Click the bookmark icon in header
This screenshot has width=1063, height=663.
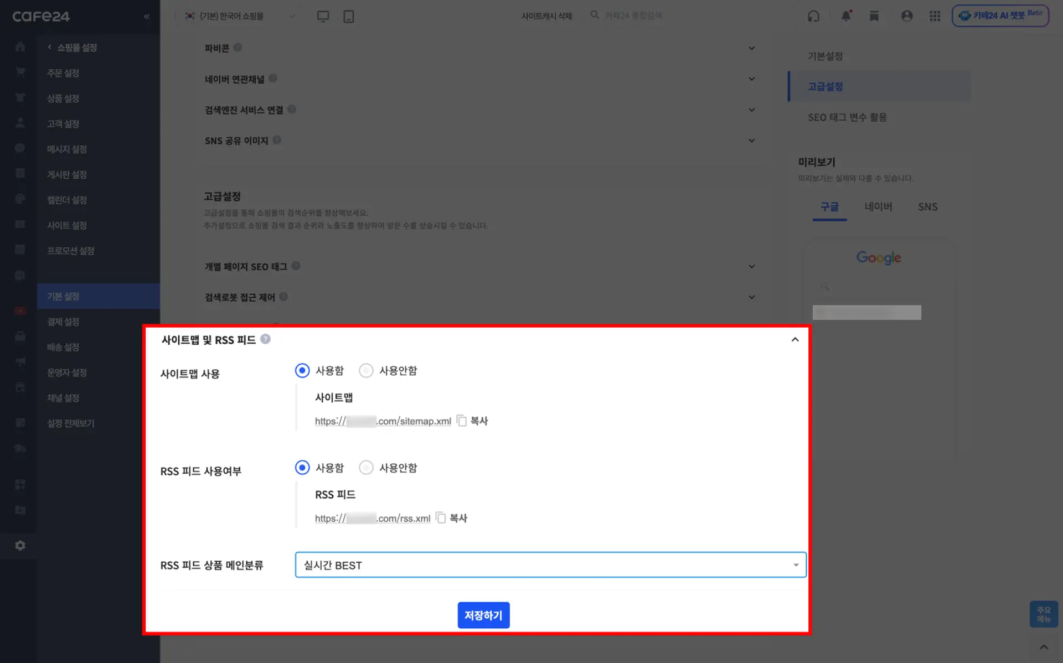(x=874, y=16)
